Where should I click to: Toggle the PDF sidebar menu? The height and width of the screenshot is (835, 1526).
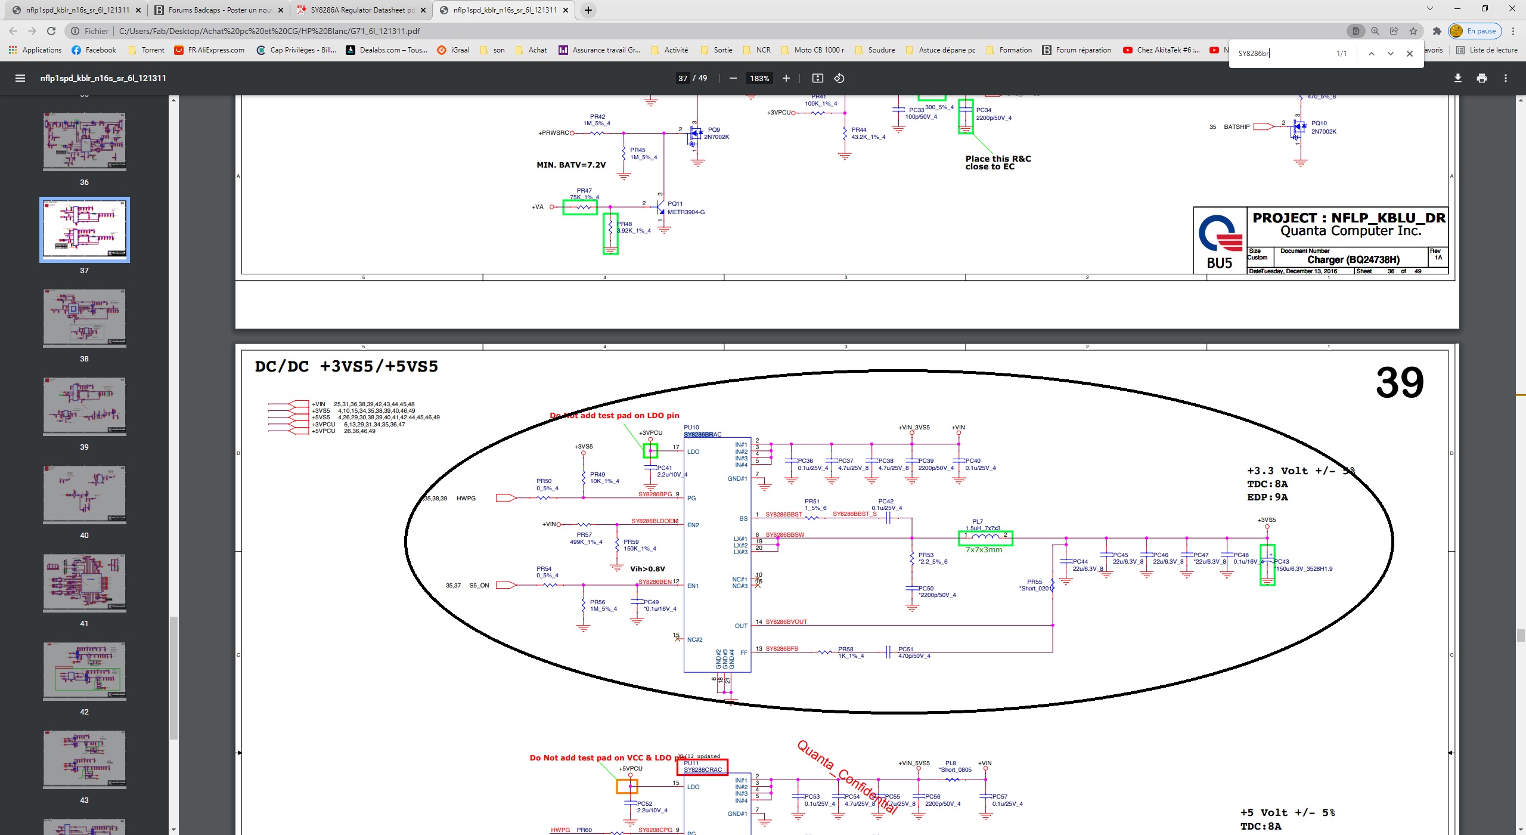click(20, 78)
